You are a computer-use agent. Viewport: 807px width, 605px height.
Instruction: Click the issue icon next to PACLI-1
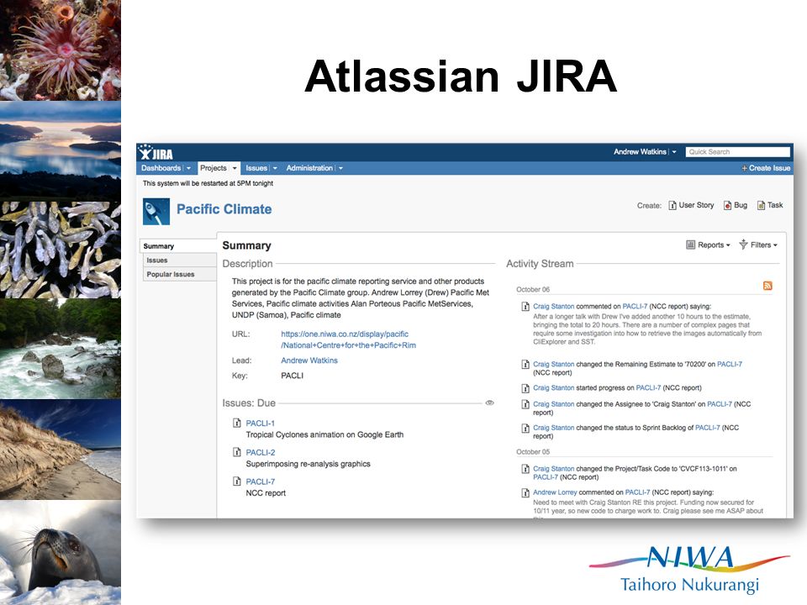coord(237,423)
